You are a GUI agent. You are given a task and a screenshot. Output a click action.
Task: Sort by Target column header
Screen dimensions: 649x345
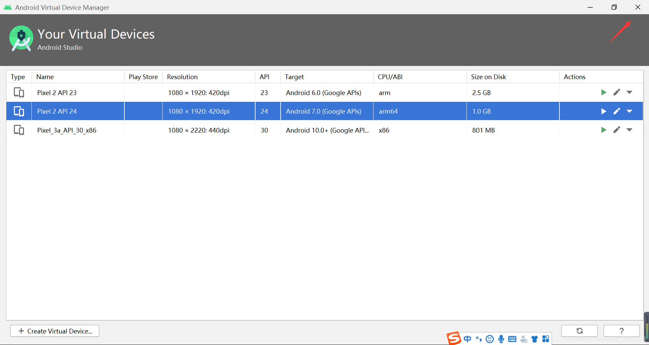327,77
